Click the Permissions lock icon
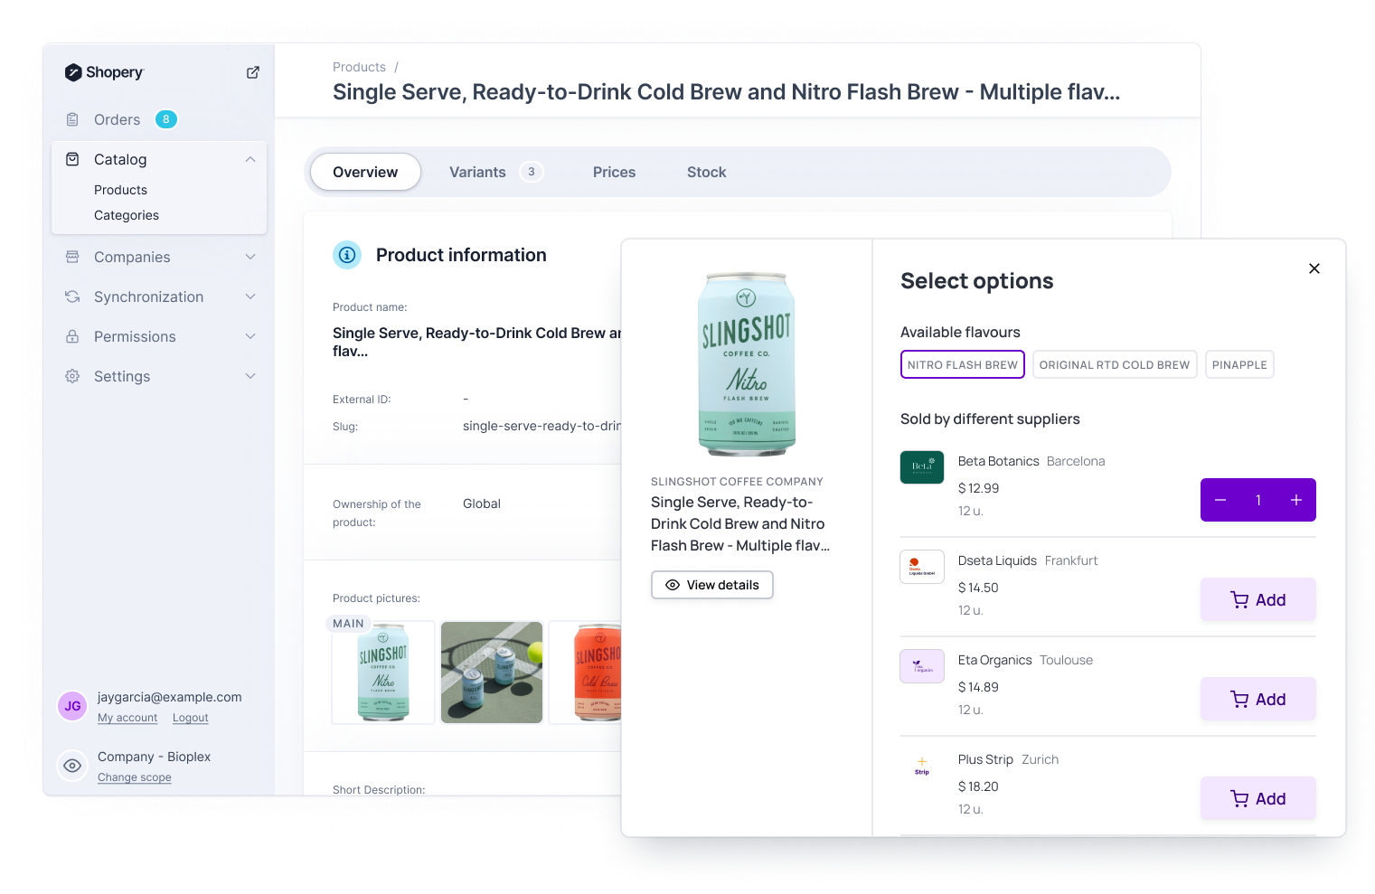 [x=72, y=336]
